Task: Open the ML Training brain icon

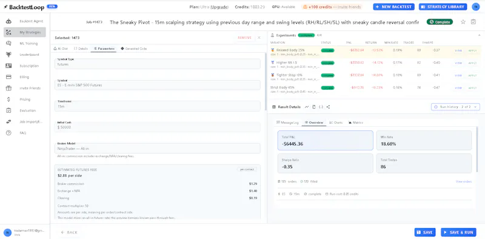Action: click(x=8, y=44)
